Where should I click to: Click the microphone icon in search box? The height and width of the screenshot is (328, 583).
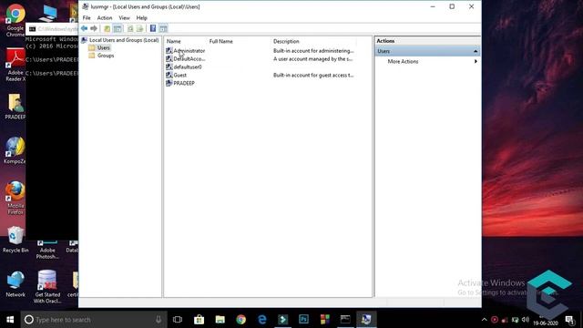tap(159, 320)
